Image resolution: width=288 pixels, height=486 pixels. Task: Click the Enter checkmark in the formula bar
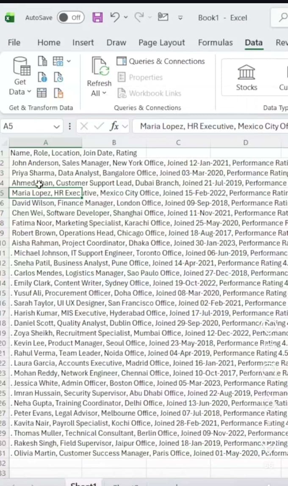[x=99, y=126]
